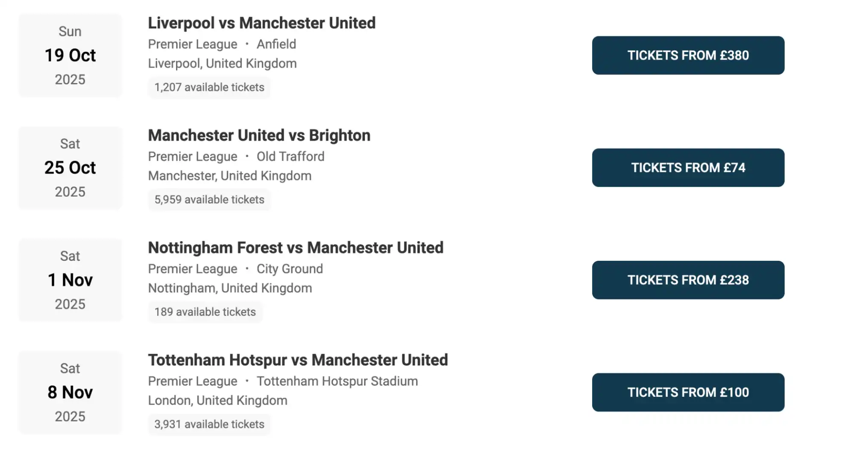This screenshot has width=854, height=451.
Task: Click the 3,931 available tickets badge
Action: 209,424
